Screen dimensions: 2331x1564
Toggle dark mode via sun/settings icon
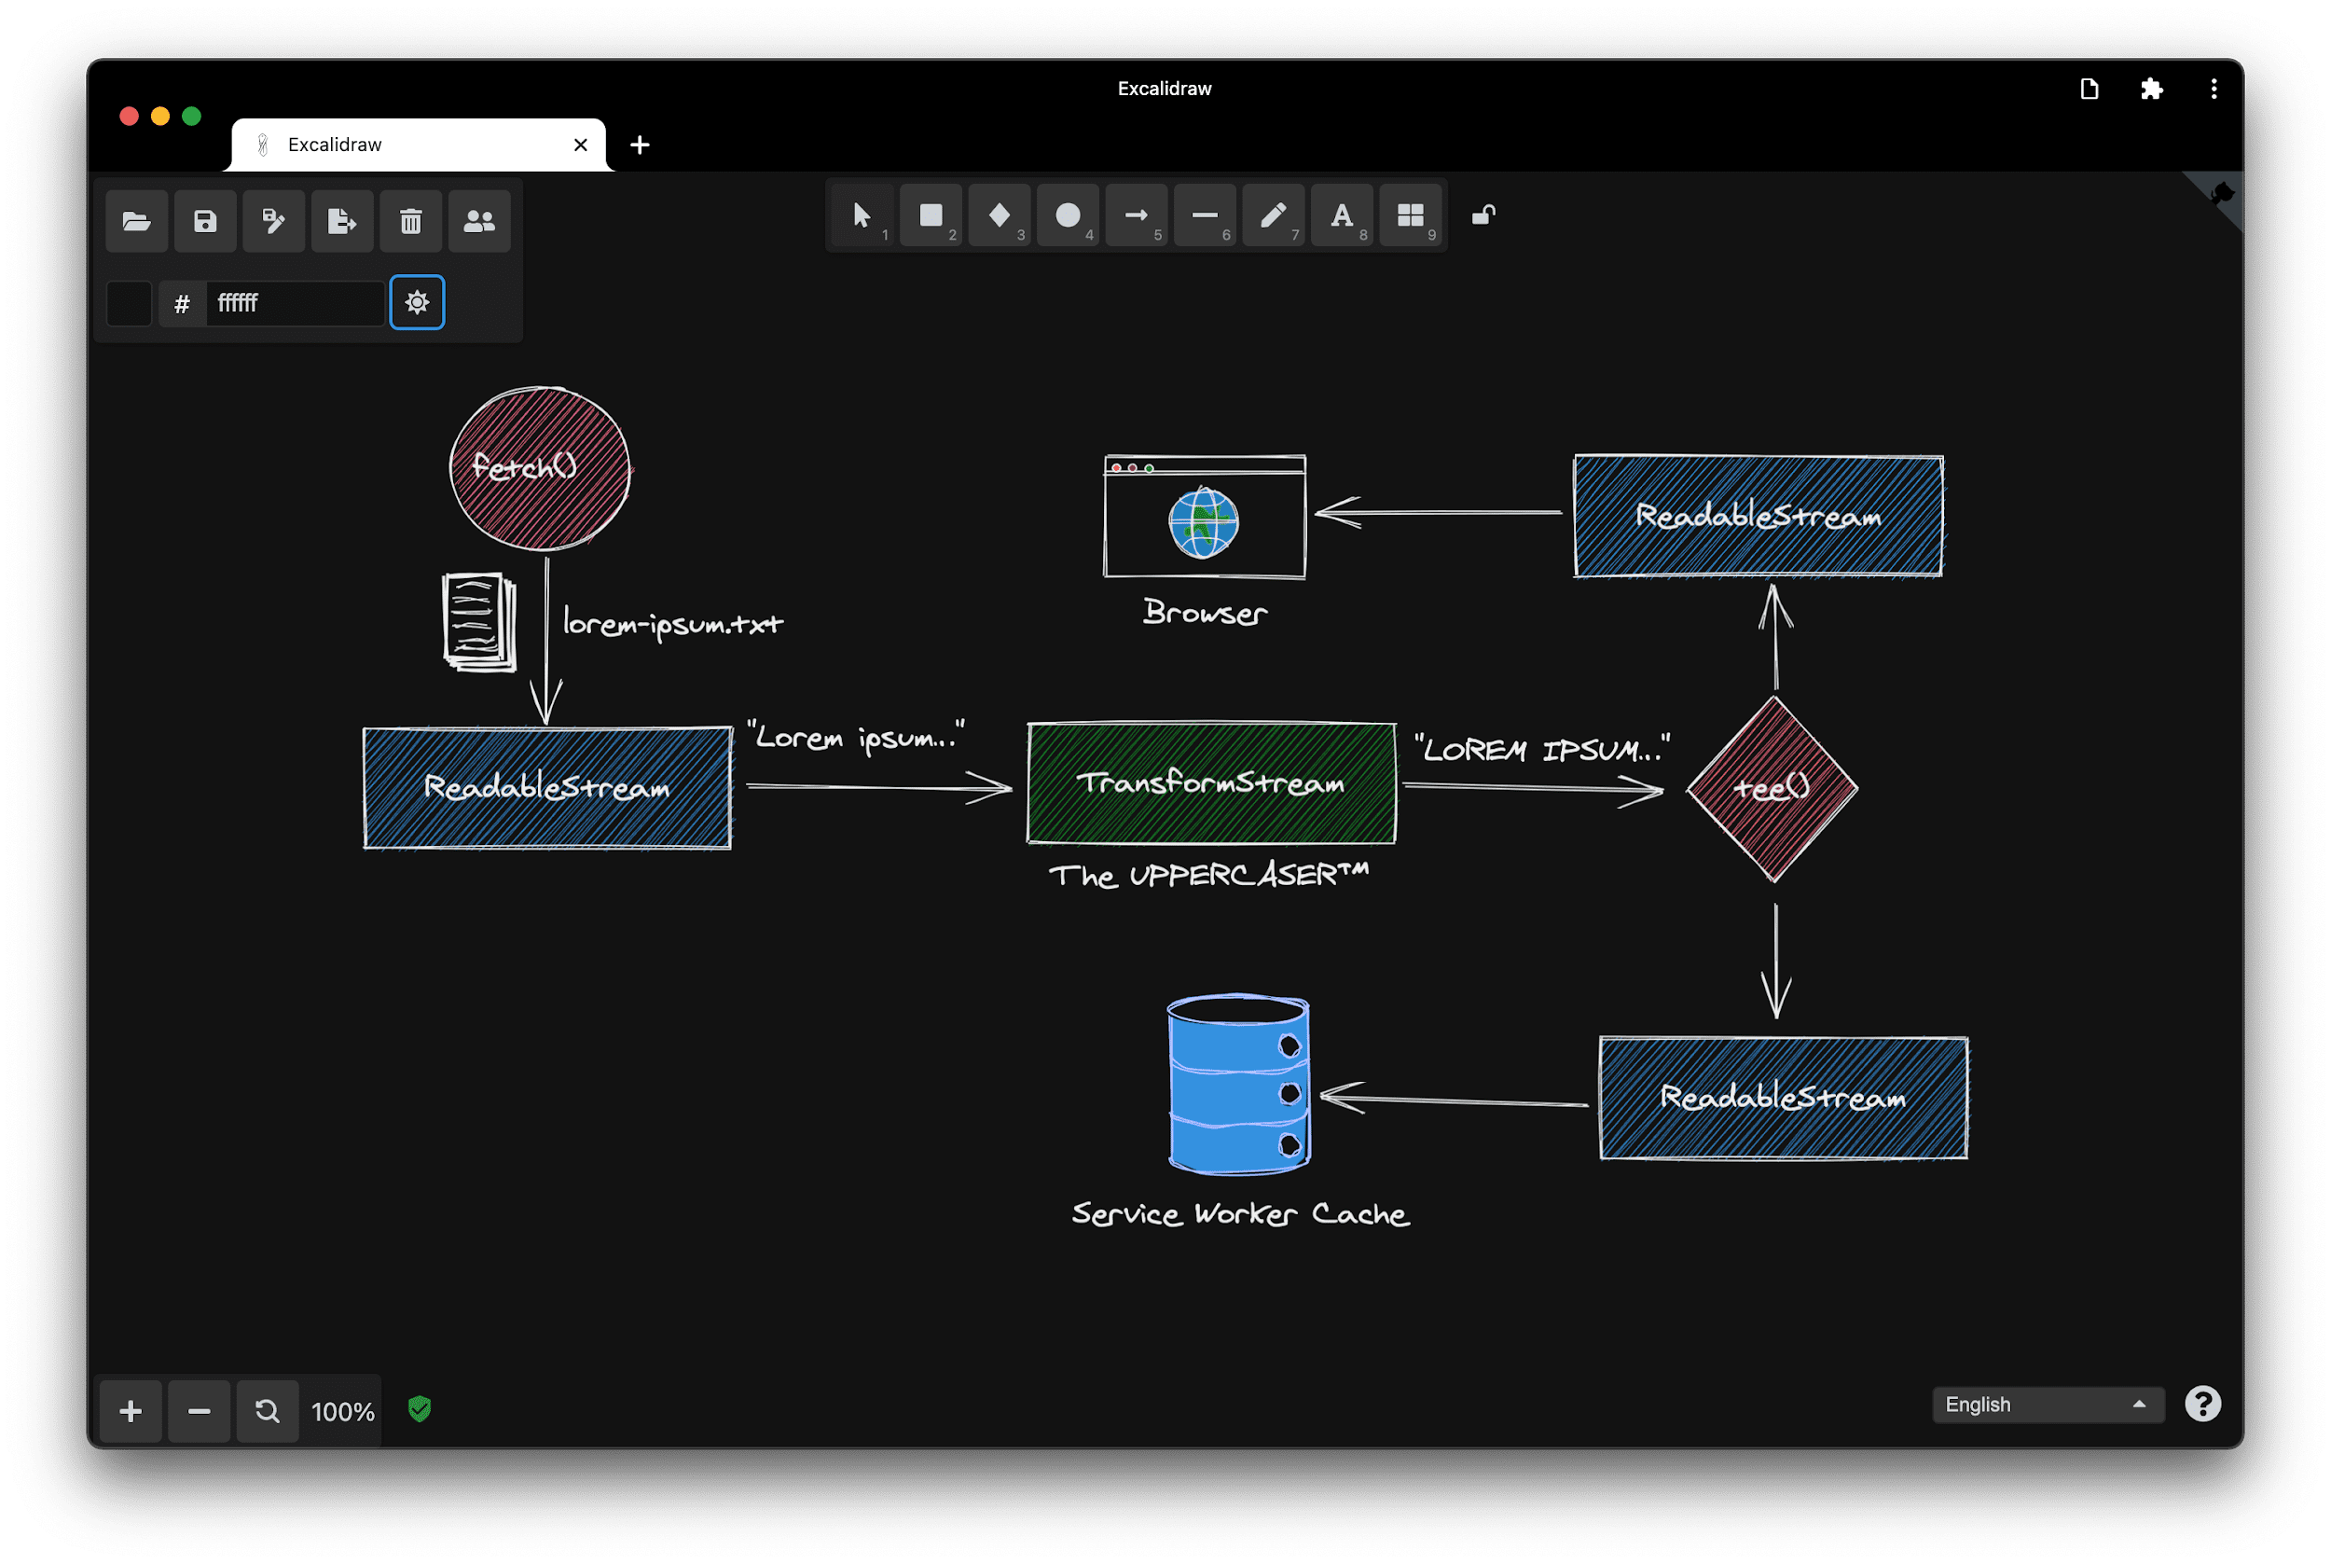(415, 302)
